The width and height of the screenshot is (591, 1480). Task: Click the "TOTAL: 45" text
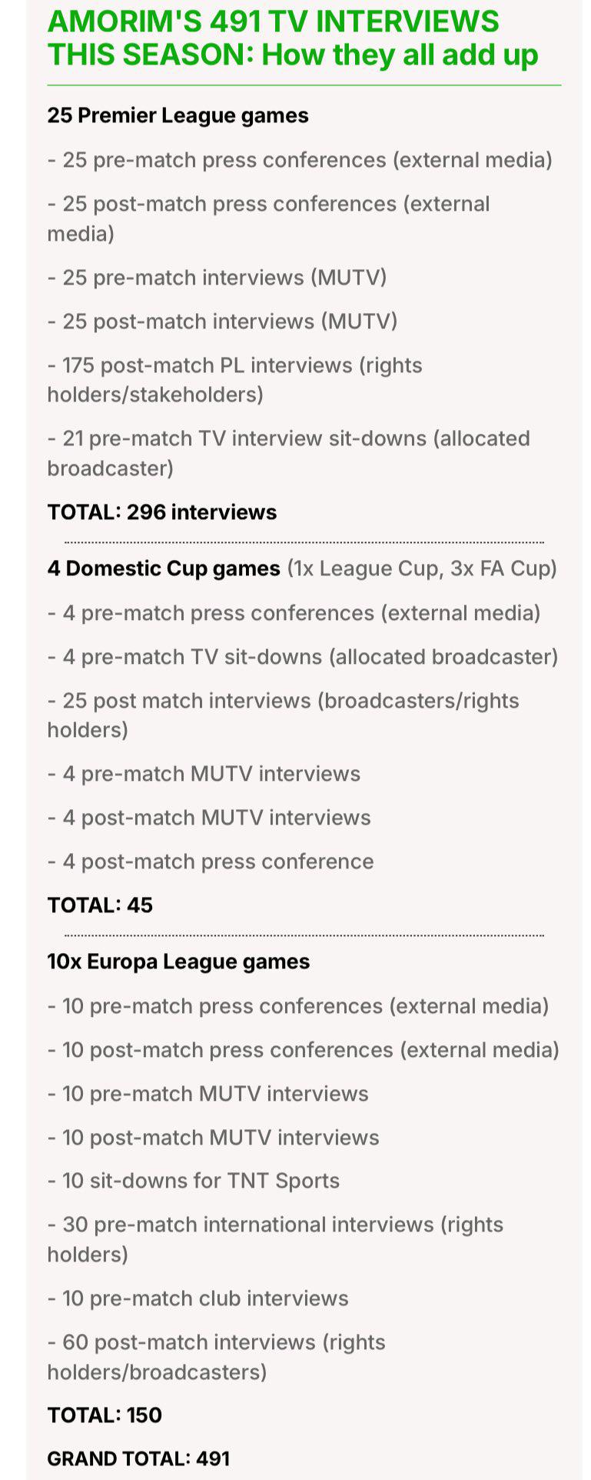100,905
